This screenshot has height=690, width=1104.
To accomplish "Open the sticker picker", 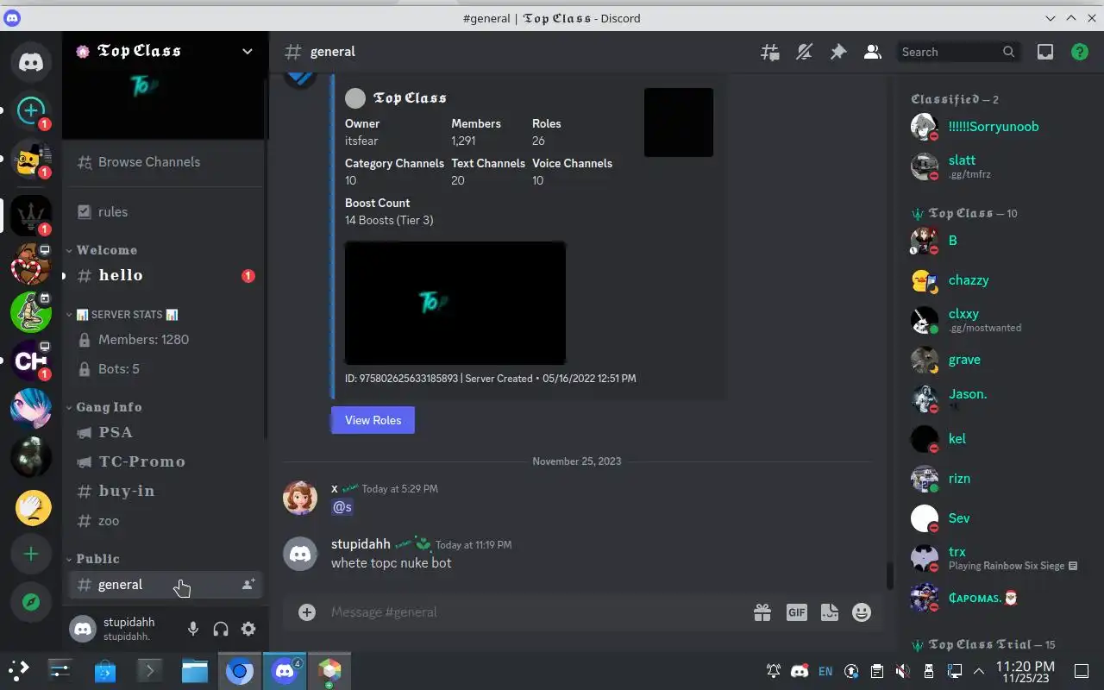I will pyautogui.click(x=830, y=612).
